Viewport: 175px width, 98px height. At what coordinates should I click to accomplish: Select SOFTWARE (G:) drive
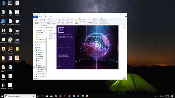(x=40, y=76)
